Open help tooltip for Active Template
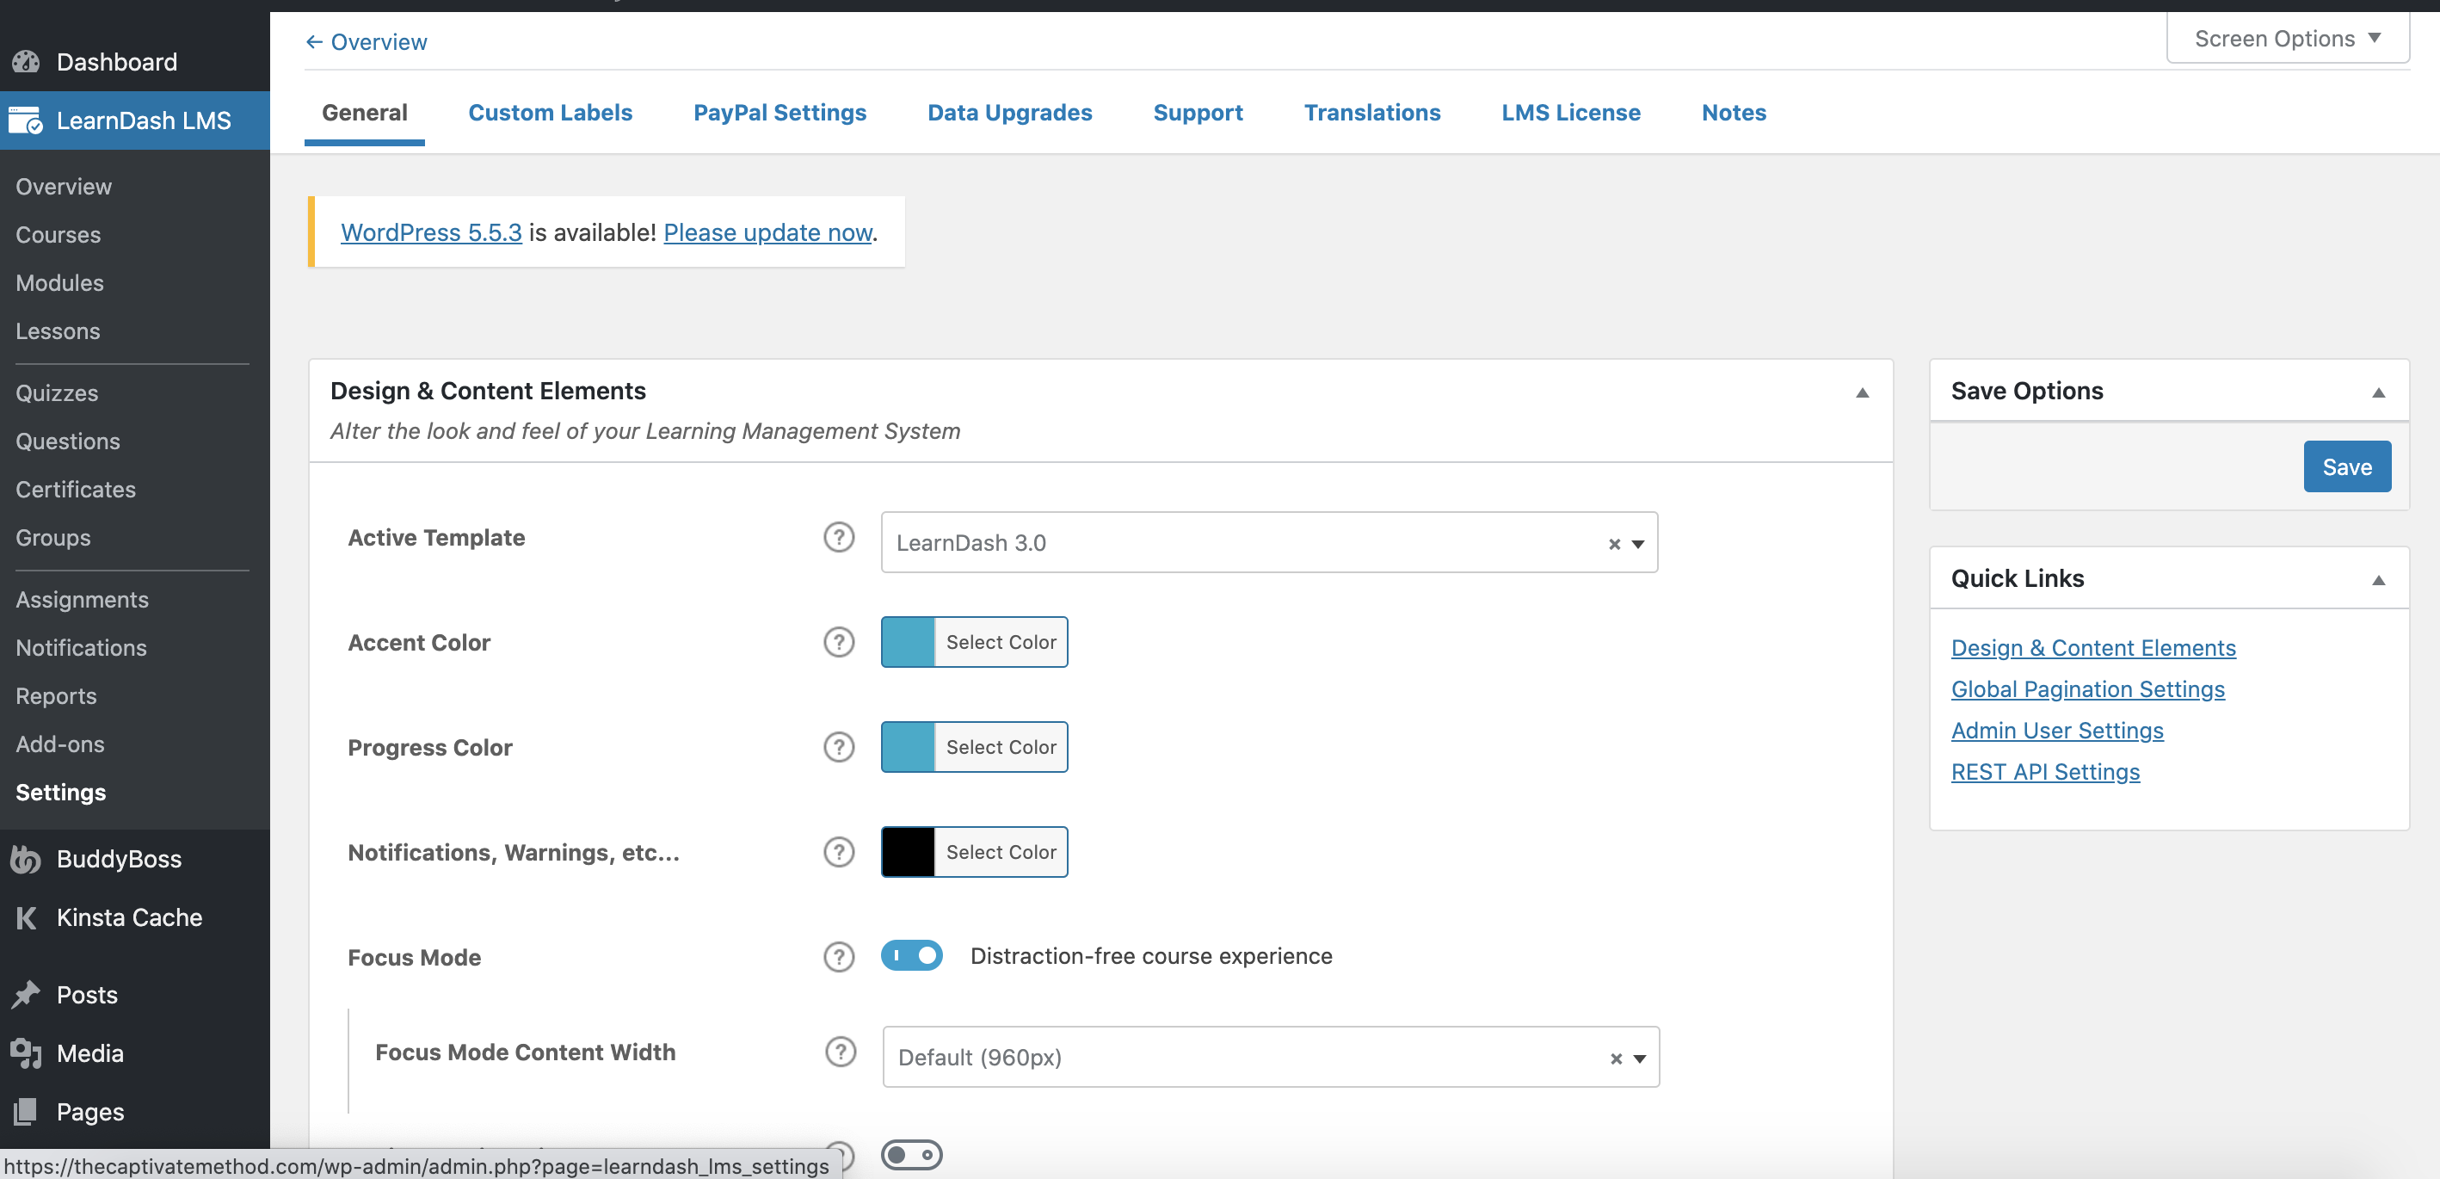The image size is (2440, 1179). pyautogui.click(x=838, y=537)
